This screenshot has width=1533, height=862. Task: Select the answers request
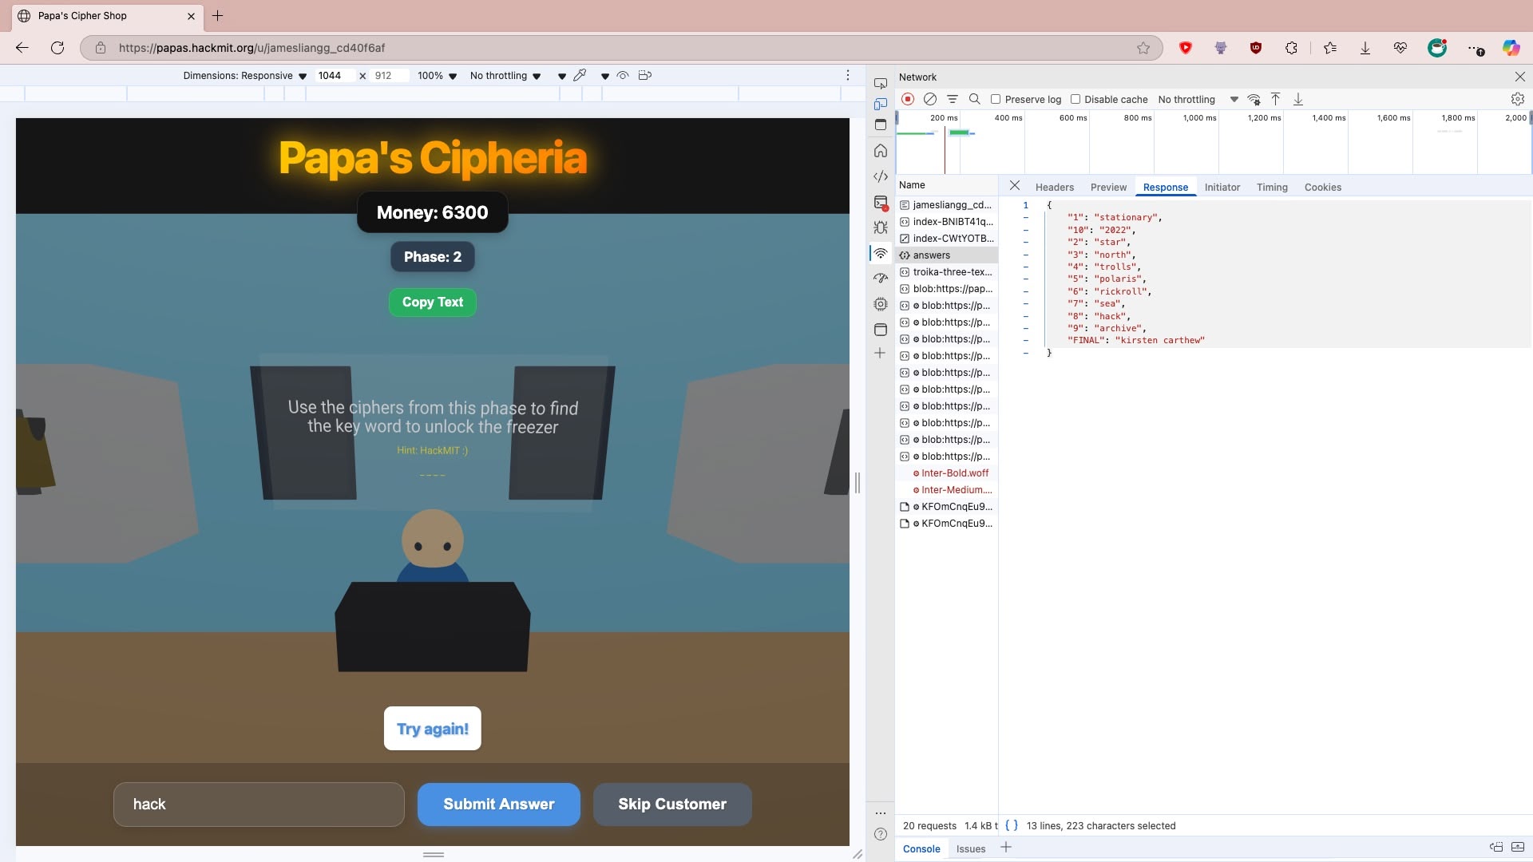[x=947, y=255]
